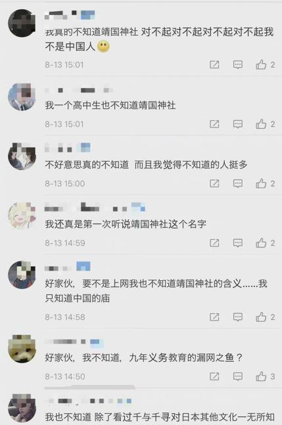282x425 pixels.
Task: Like the comment posted at 8-13 14:50
Action: (265, 376)
